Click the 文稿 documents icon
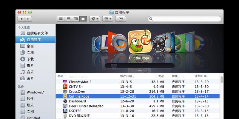Screen dimensions: 239x119 [x=23, y=53]
